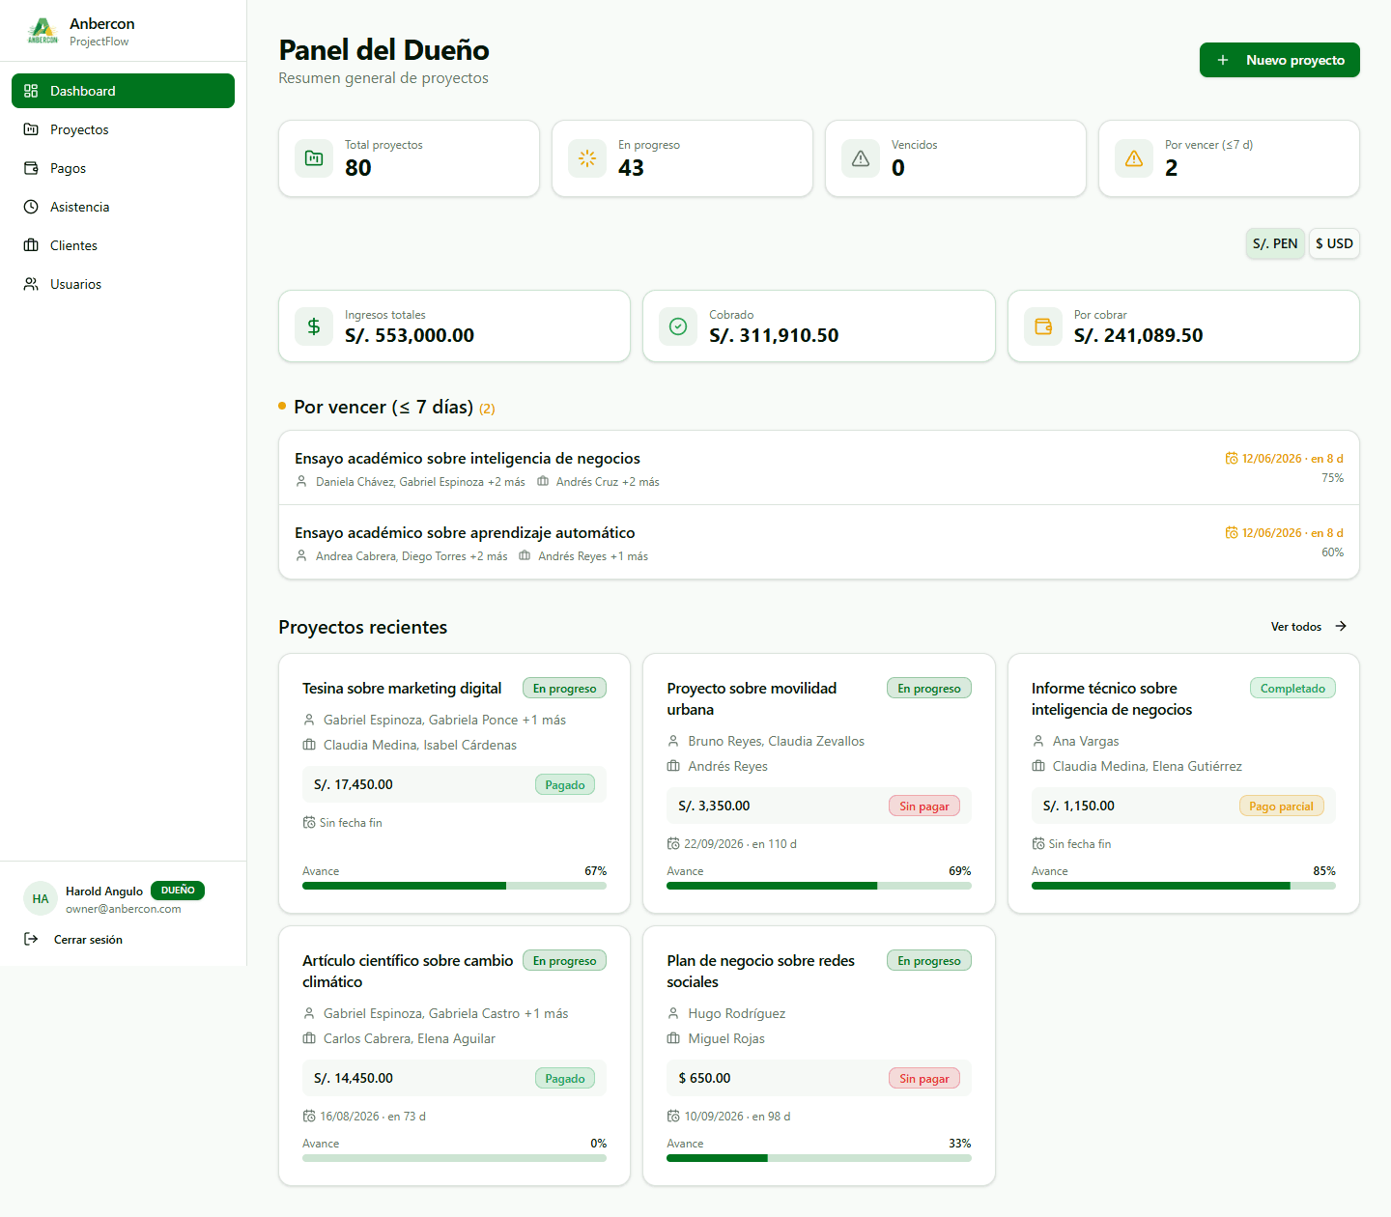This screenshot has width=1391, height=1217.
Task: Switch currency to S/. PEN
Action: click(x=1275, y=243)
